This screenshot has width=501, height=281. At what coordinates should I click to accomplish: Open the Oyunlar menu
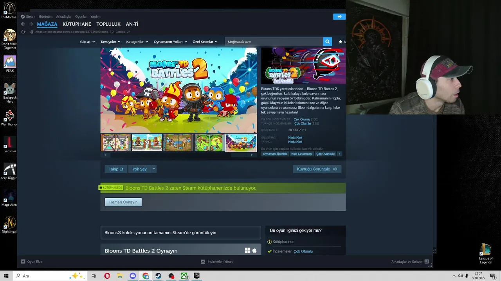point(81,16)
